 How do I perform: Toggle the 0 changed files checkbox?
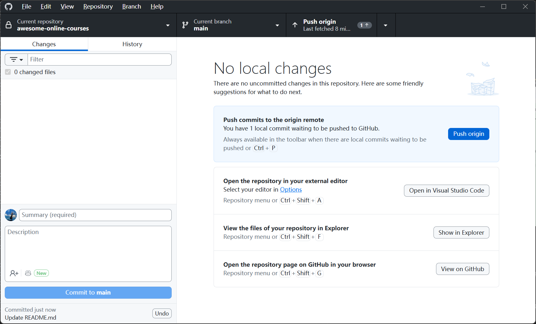pos(8,72)
